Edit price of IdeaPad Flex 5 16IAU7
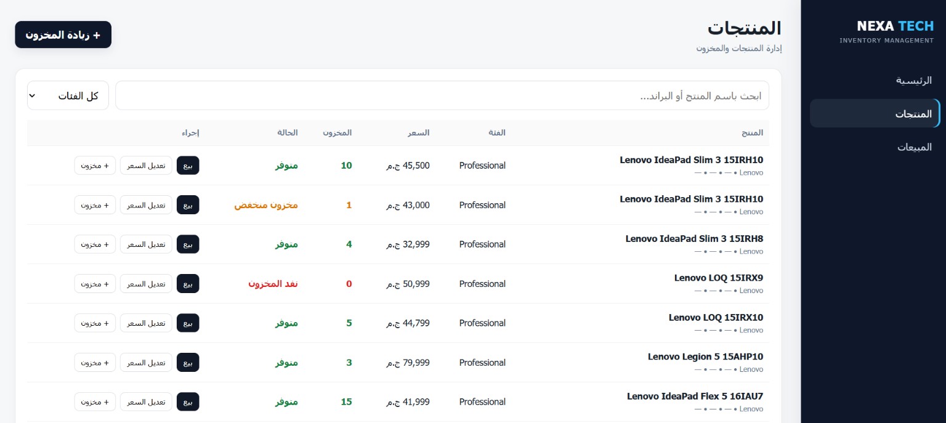This screenshot has width=946, height=423. coord(146,401)
